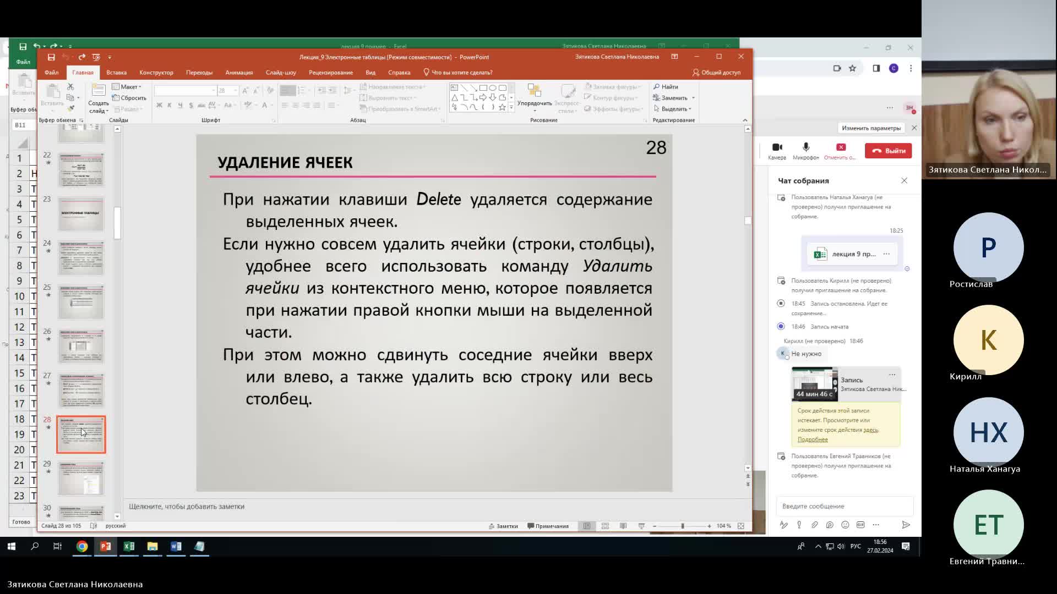Switch to Slide Sorter view
The width and height of the screenshot is (1057, 594).
point(605,526)
